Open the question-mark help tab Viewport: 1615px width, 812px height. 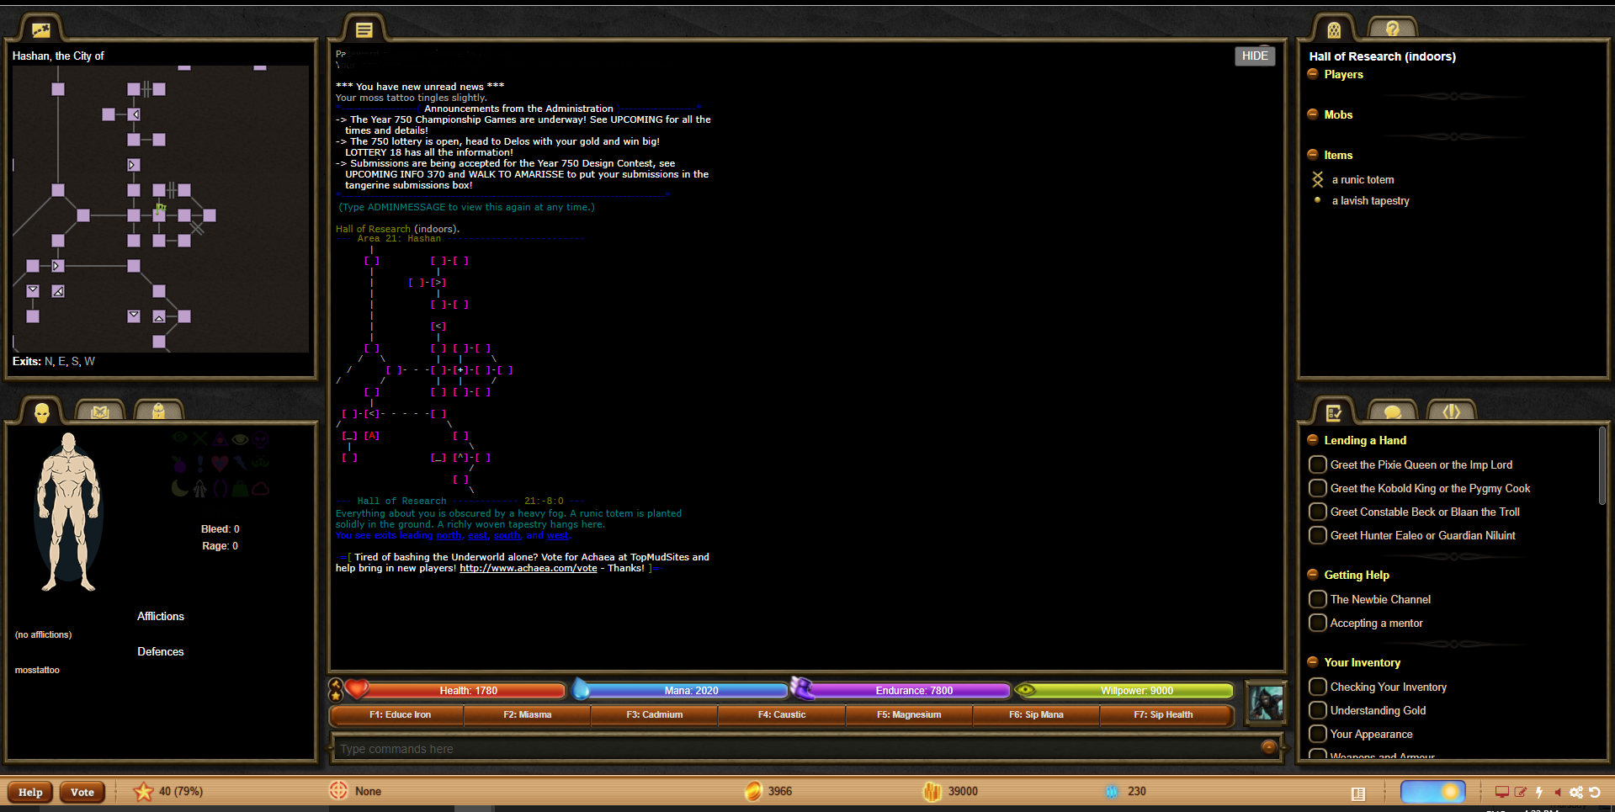(1392, 29)
